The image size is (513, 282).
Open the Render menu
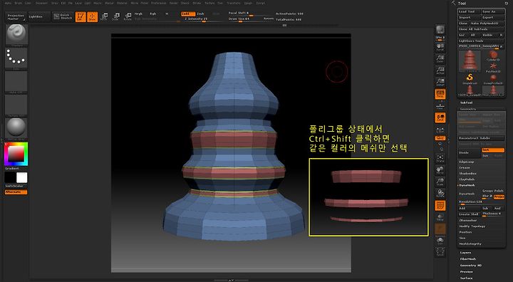174,3
